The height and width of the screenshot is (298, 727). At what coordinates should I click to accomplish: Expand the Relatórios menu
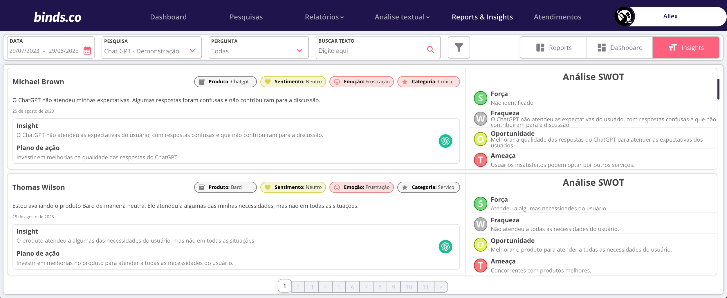tap(324, 17)
